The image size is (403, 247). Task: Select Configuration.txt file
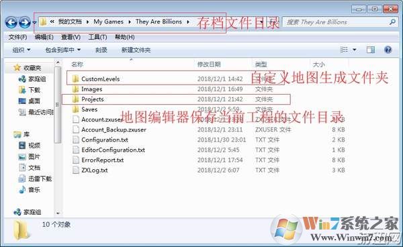105,140
